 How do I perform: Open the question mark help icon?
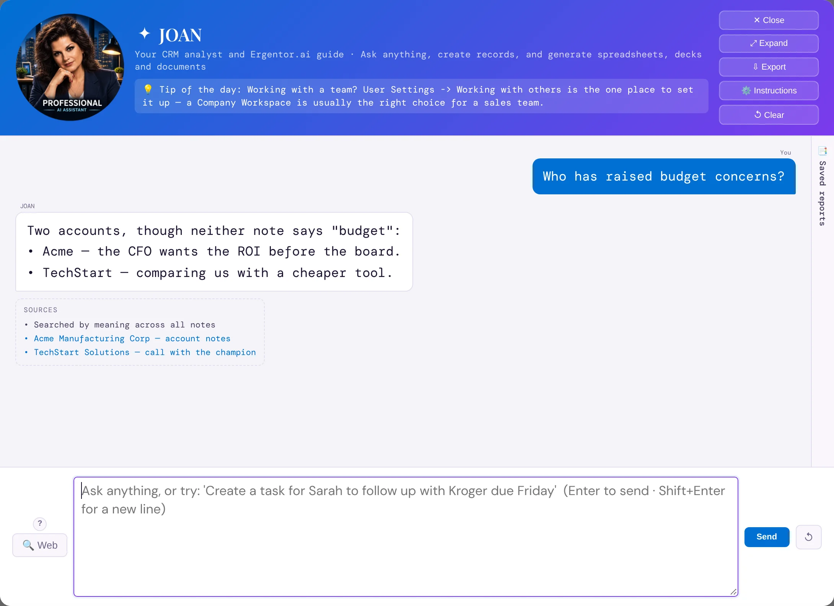pos(40,523)
